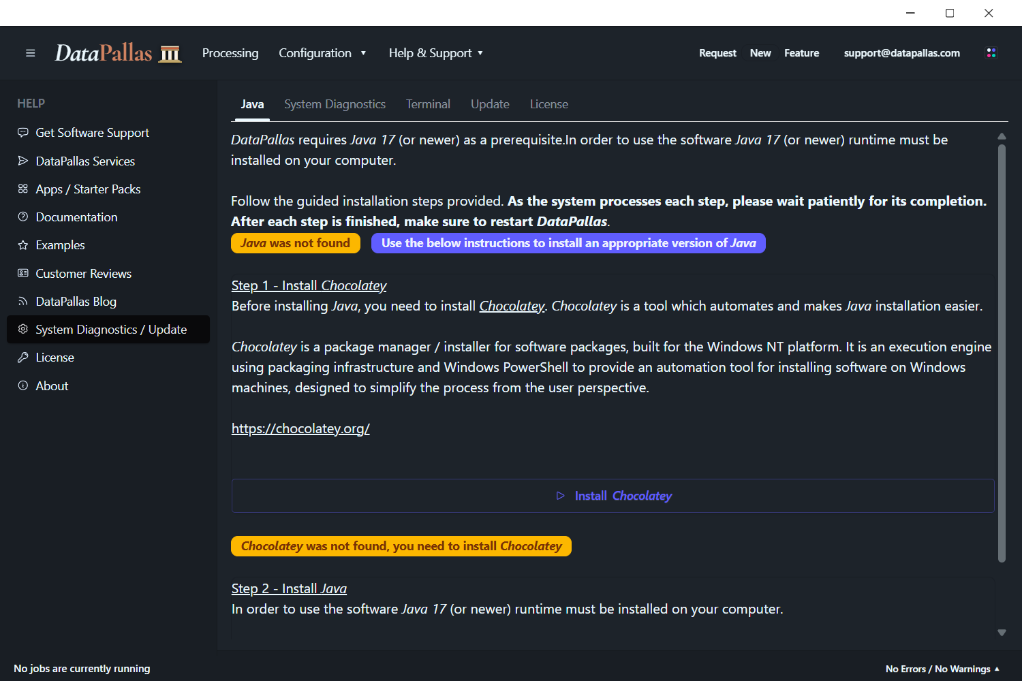Click the support@datapallas.com email link
This screenshot has width=1022, height=681.
902,53
